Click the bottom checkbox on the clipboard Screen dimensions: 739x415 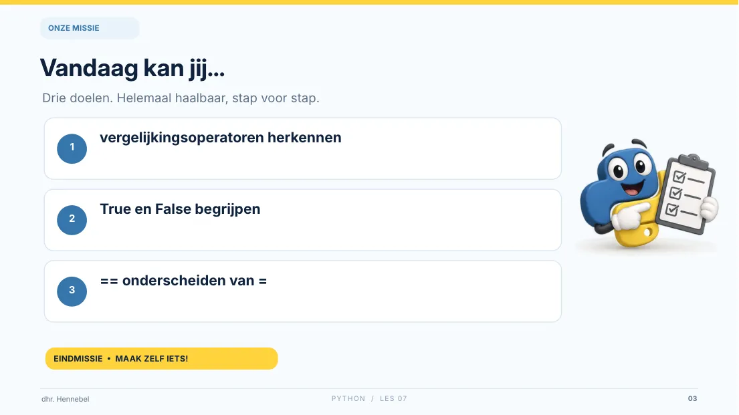click(672, 210)
